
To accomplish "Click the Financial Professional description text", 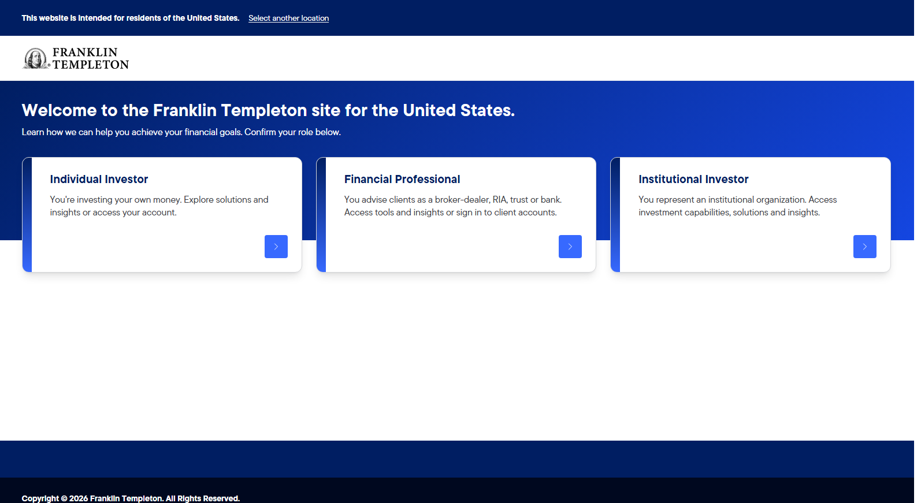I will [x=453, y=206].
